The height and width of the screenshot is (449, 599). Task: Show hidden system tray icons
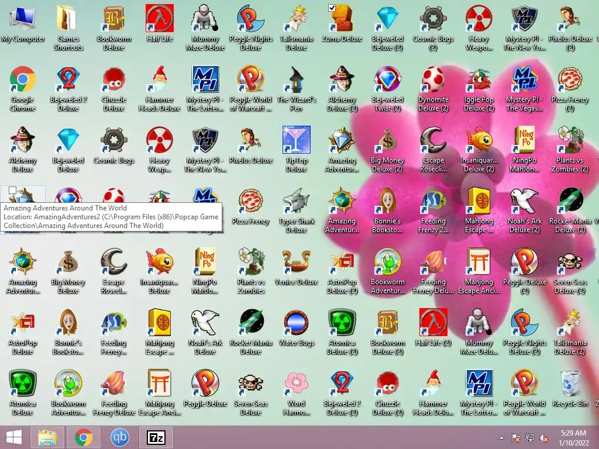click(501, 438)
